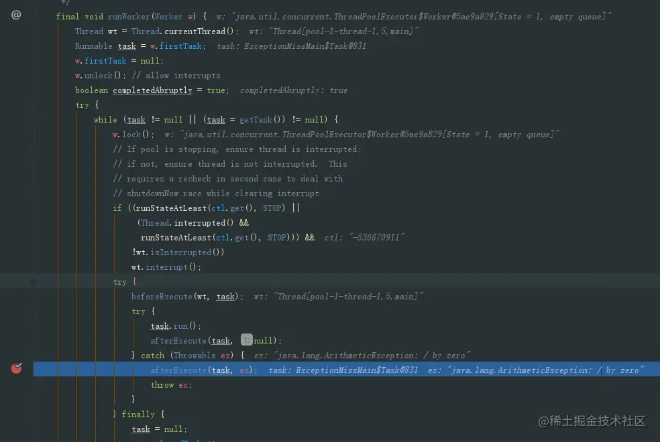Screen dimensions: 660x442
Task: Click the inline task value on the highlighted execution line
Action: [x=343, y=370]
